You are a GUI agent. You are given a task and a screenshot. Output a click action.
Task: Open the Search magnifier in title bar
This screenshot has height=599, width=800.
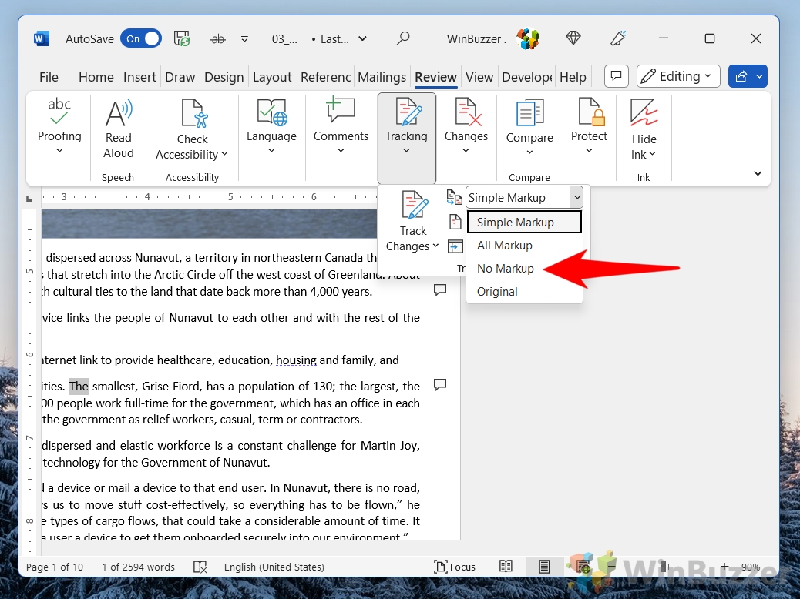pos(403,38)
